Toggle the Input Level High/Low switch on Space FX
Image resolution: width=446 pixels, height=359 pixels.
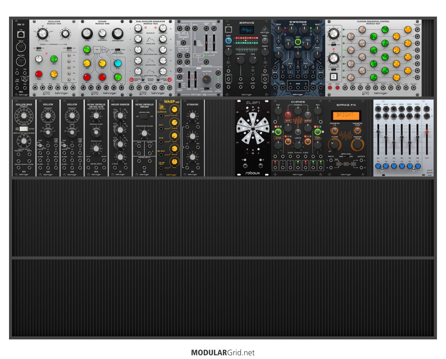(x=346, y=157)
